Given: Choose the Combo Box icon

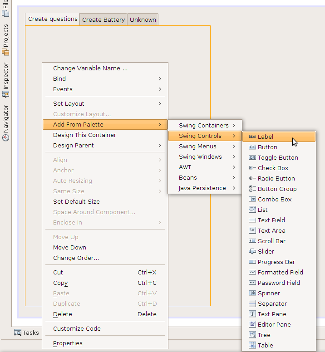Looking at the screenshot, I should click(252, 199).
